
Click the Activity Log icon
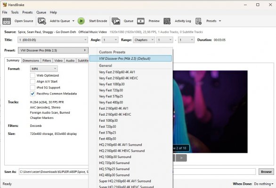coord(167,21)
